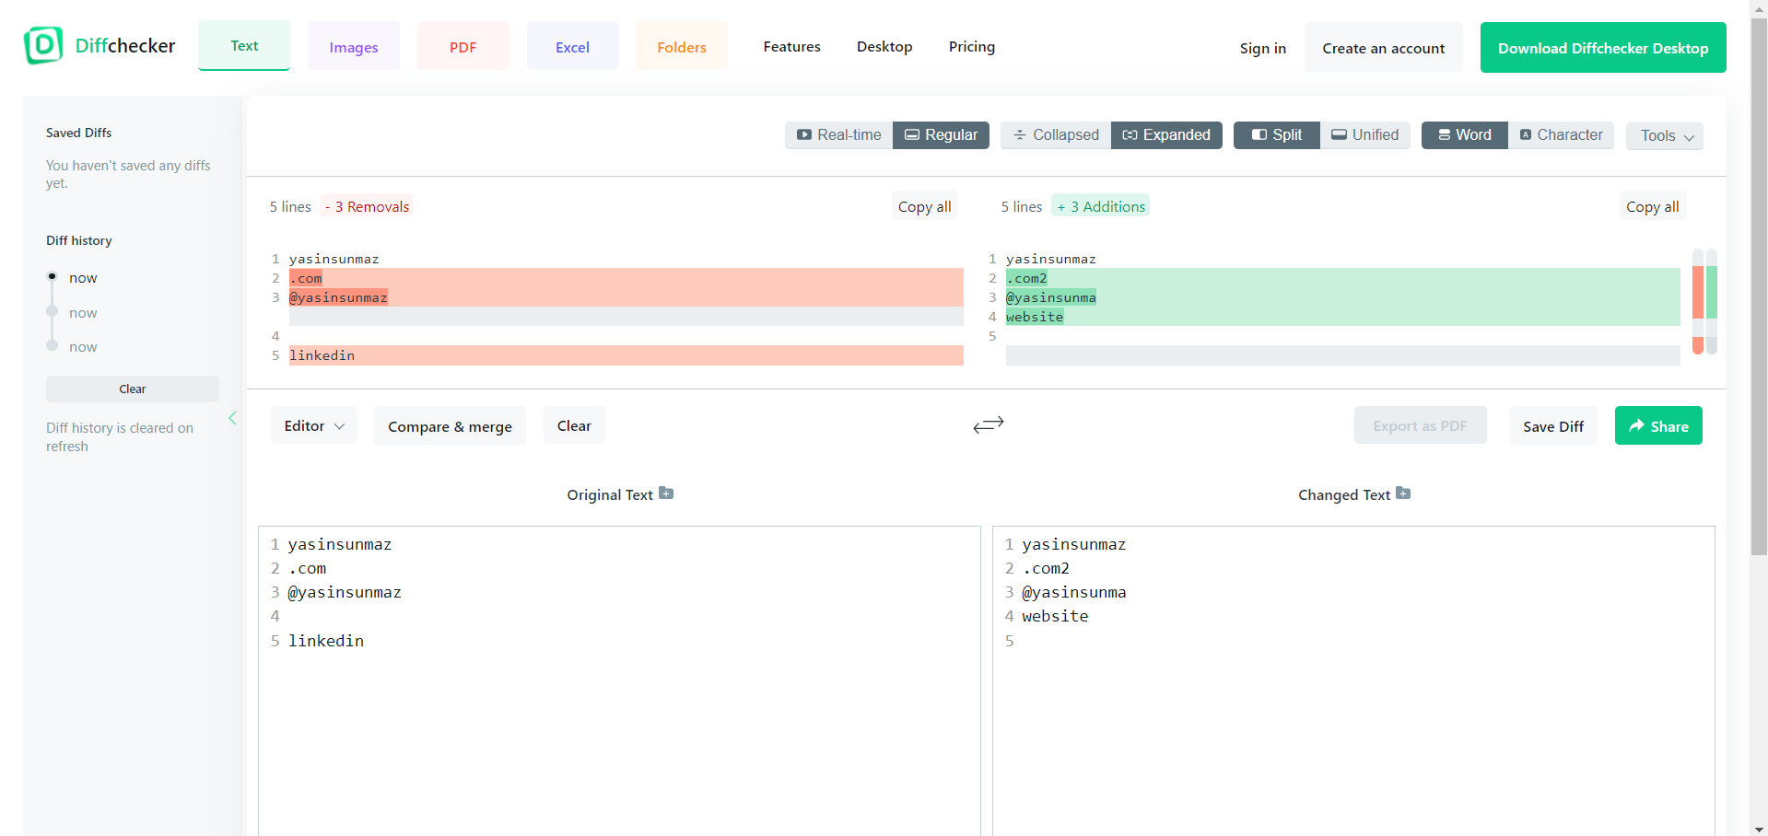Open the Folders diff tab

coord(682,47)
